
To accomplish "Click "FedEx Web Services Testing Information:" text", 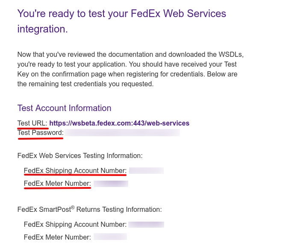I will pyautogui.click(x=80, y=156).
